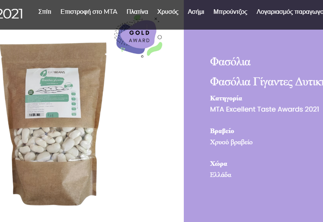Click the bean package product image
Viewport: 323px width, 222px height.
(53, 124)
